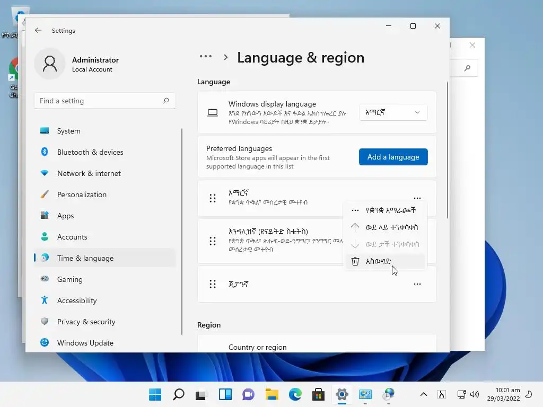Select Time & language in the sidebar
Screen dimensions: 543x407
104,258
